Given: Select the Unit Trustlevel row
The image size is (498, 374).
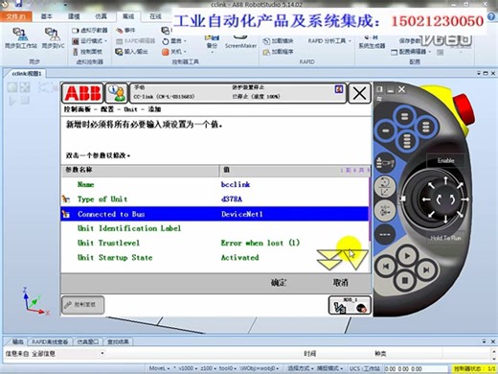Looking at the screenshot, I should click(215, 243).
